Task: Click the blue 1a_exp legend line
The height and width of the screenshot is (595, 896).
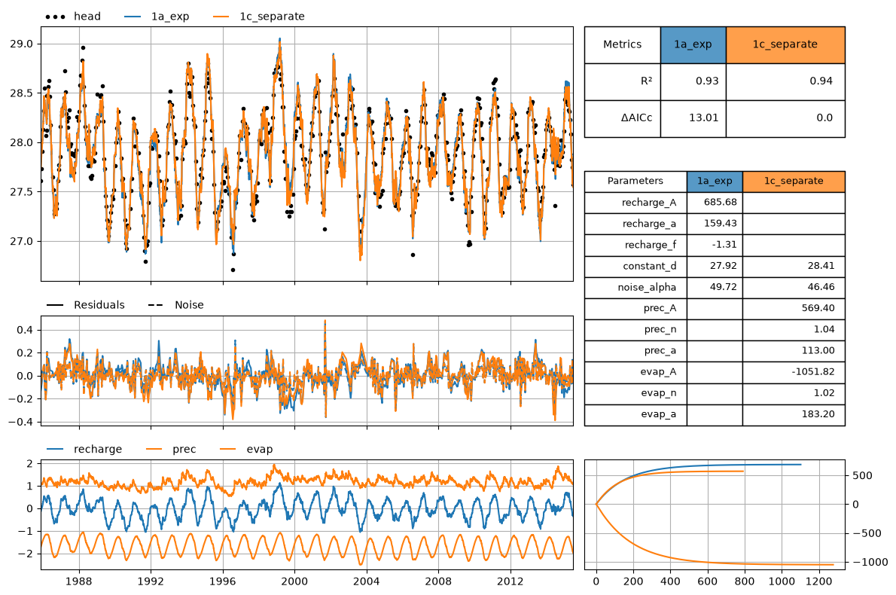Action: [x=133, y=17]
